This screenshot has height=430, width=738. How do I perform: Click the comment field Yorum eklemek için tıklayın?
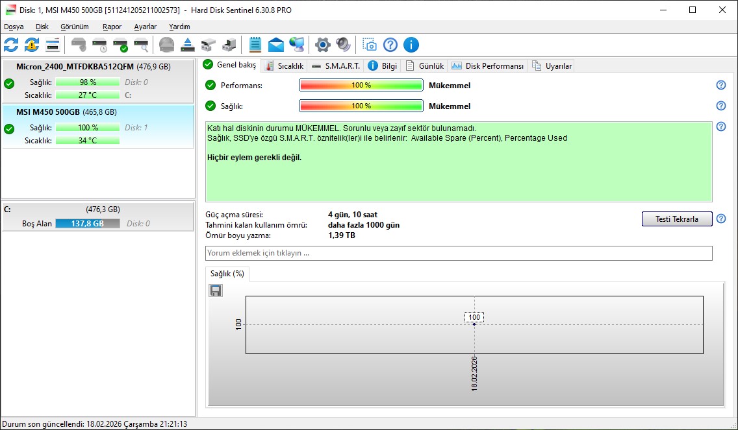pos(459,253)
